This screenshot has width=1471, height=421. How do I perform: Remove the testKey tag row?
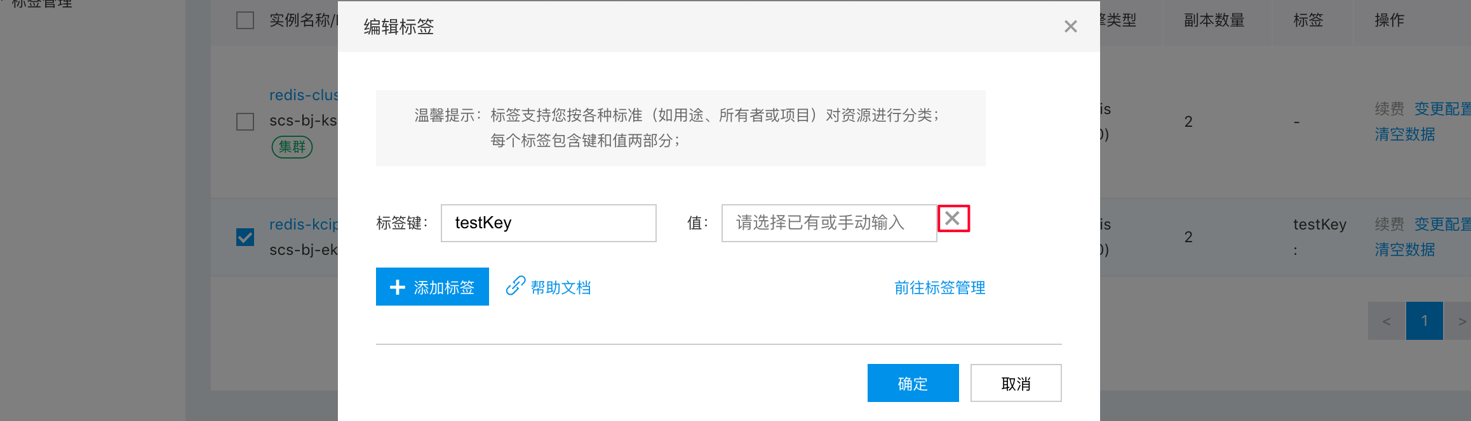(x=952, y=219)
